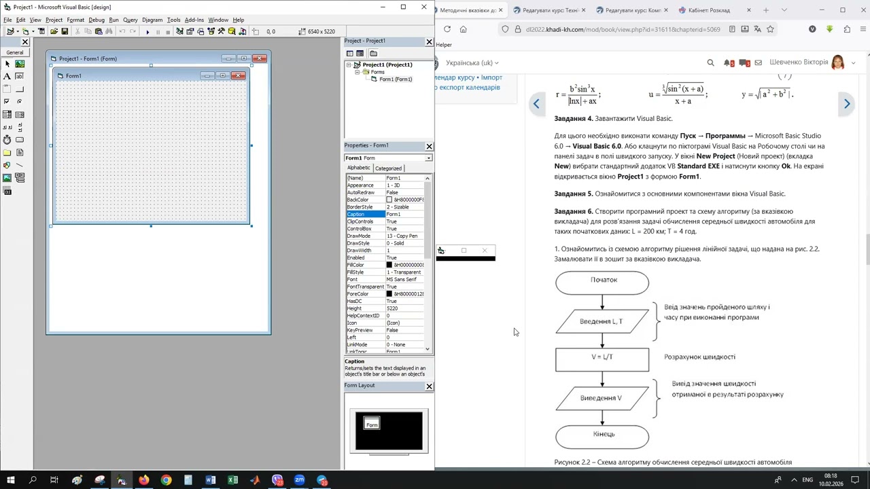Screen dimensions: 870x489
Task: Click the експорт календарів link
Action: 470,88
